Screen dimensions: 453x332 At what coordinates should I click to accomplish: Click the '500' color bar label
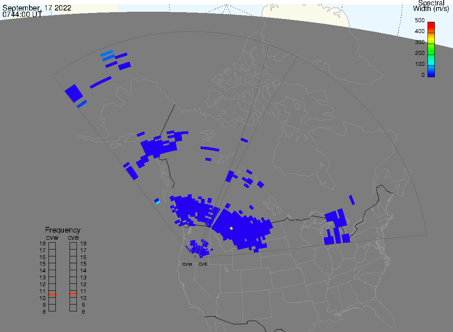(419, 20)
